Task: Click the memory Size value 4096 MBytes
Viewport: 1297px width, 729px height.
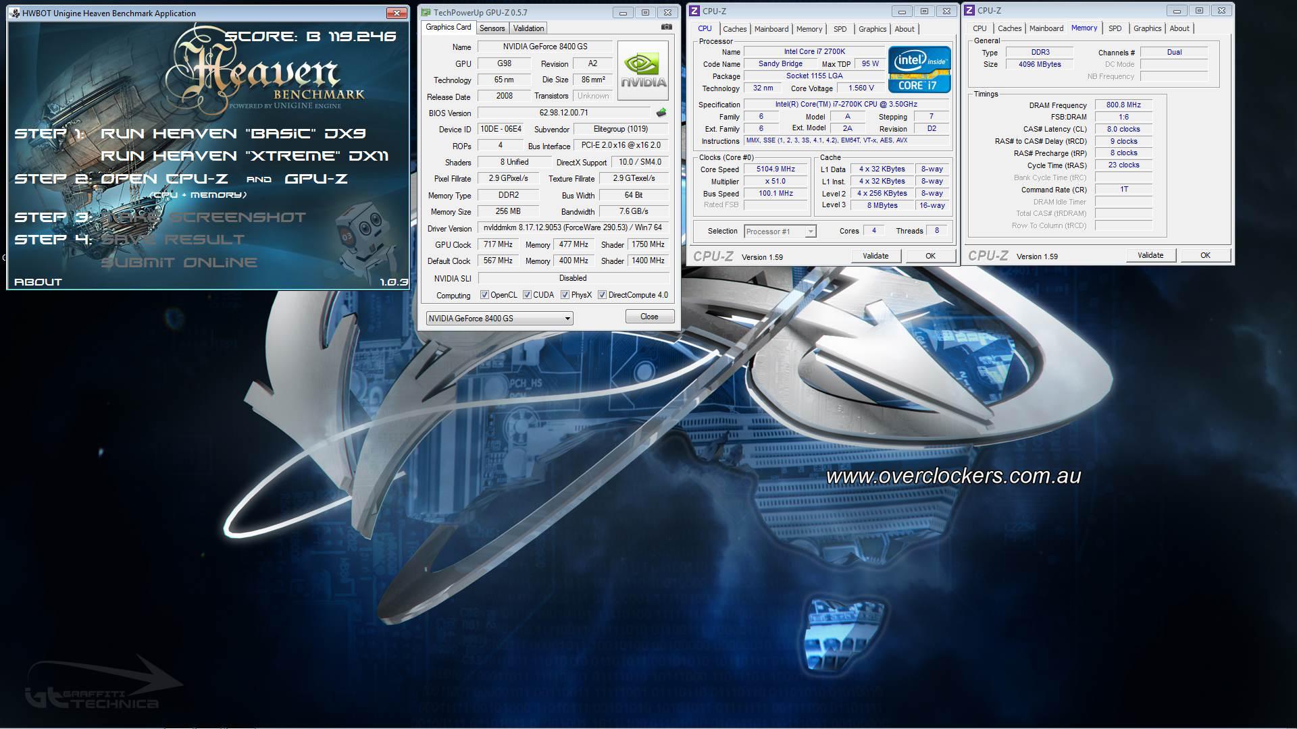Action: click(1040, 65)
